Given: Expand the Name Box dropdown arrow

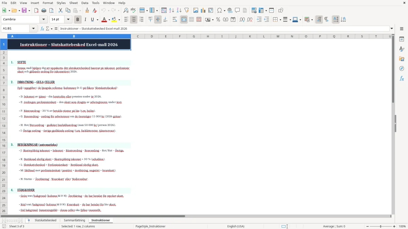Looking at the screenshot, I should [34, 28].
